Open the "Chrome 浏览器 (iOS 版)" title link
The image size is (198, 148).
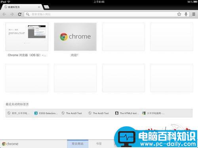pos(27,55)
